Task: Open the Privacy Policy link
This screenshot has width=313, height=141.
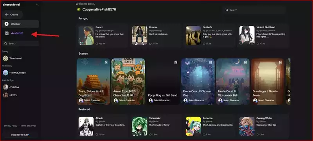Action: pyautogui.click(x=11, y=126)
